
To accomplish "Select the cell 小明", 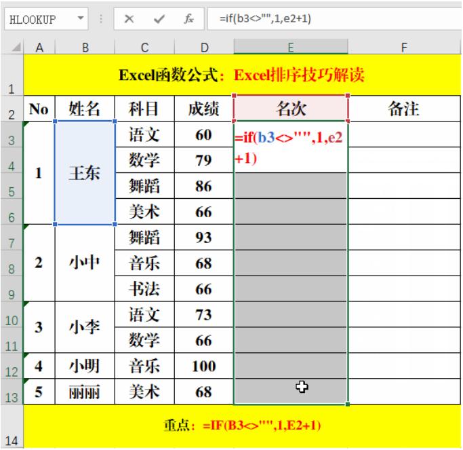I will point(85,366).
